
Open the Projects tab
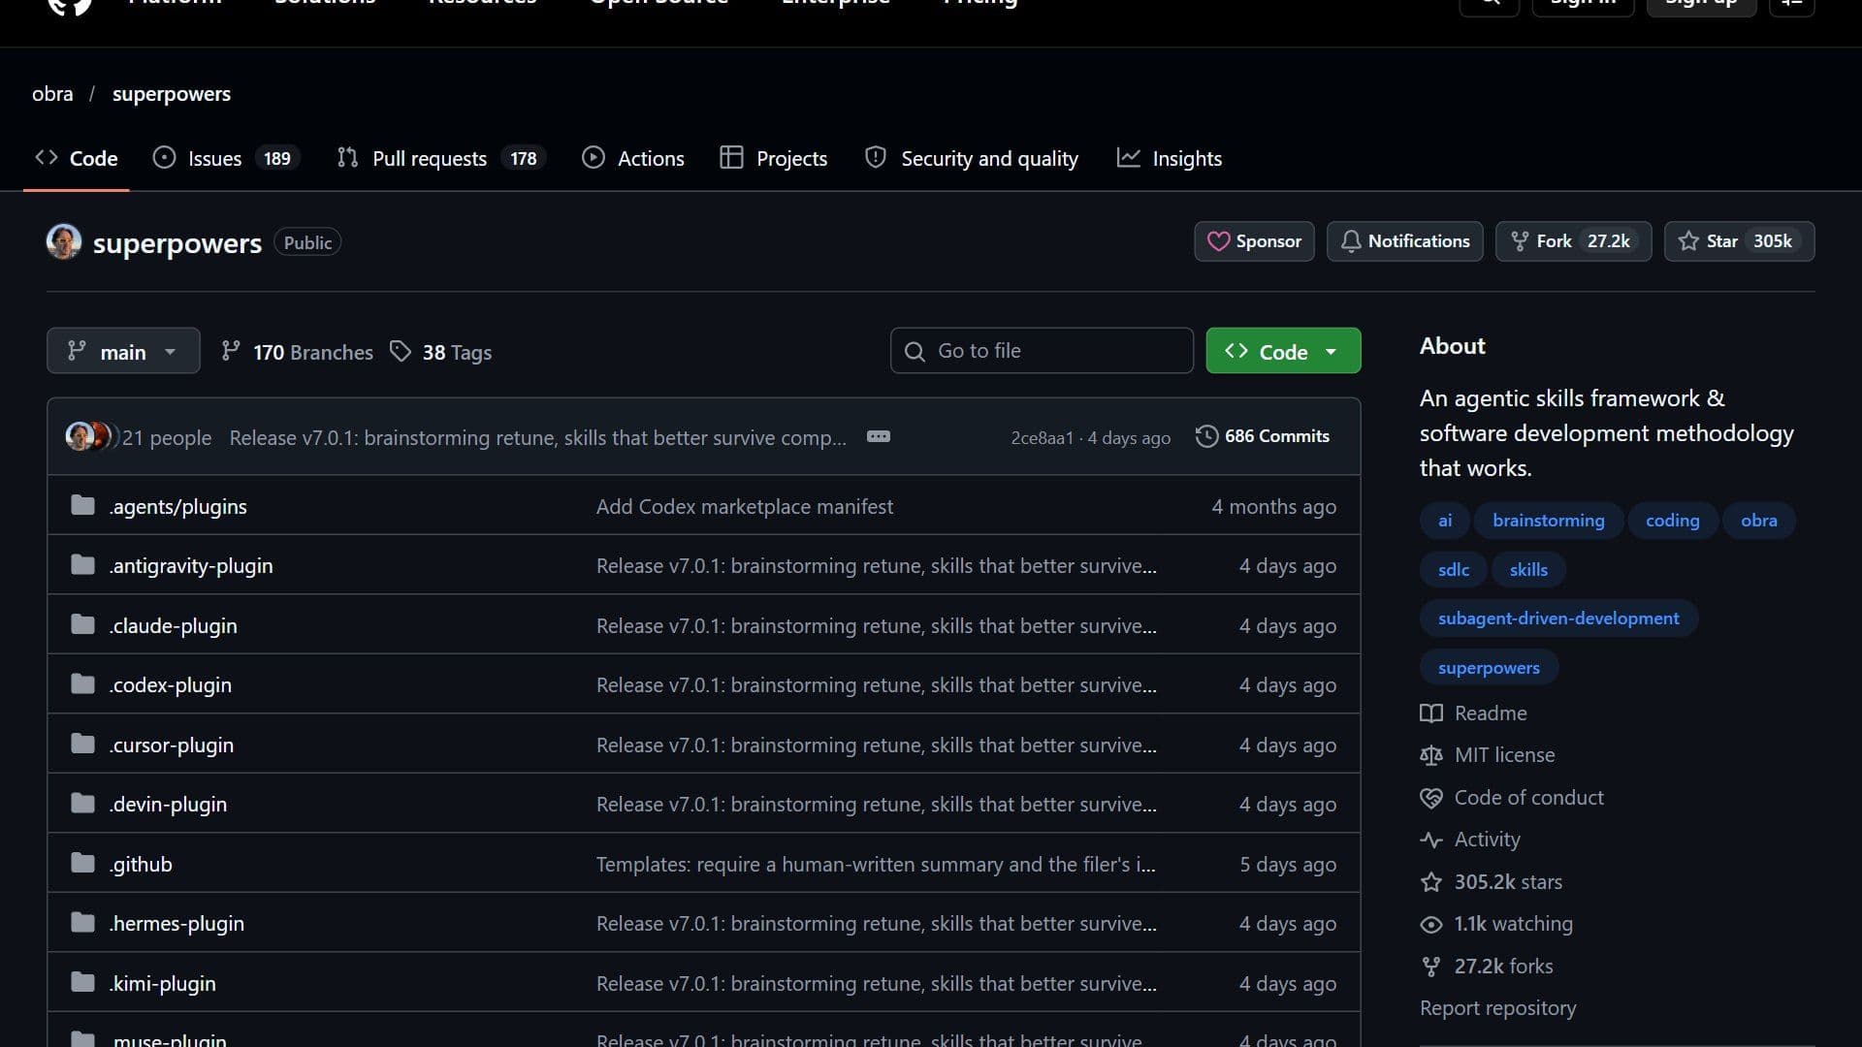coord(774,158)
